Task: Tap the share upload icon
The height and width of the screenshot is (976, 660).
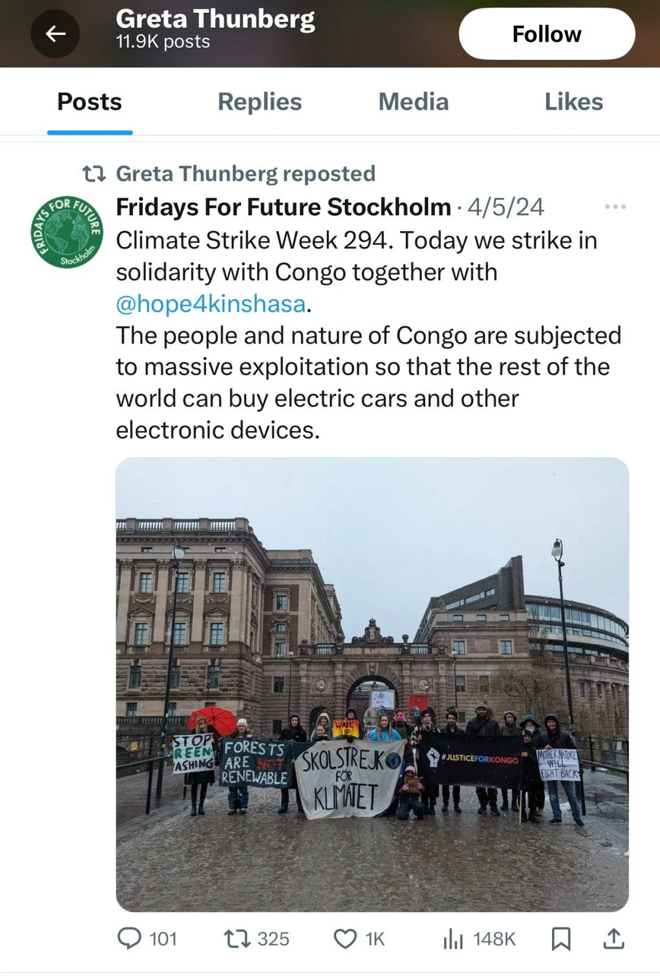Action: (614, 939)
